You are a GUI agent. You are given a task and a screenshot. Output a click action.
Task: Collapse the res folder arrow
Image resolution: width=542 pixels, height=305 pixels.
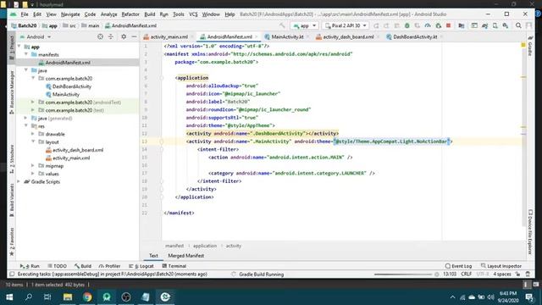(x=26, y=126)
